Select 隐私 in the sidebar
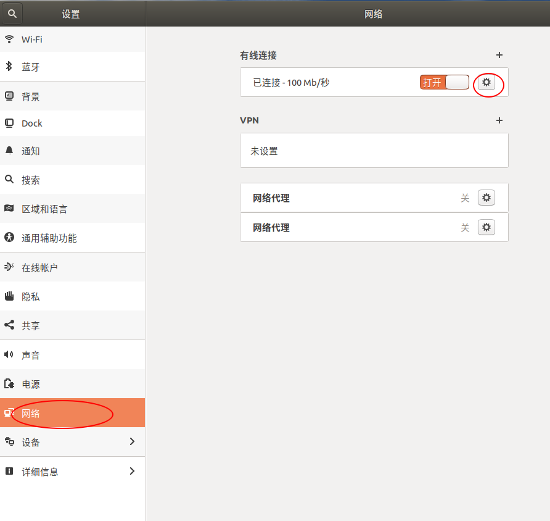 coord(72,296)
